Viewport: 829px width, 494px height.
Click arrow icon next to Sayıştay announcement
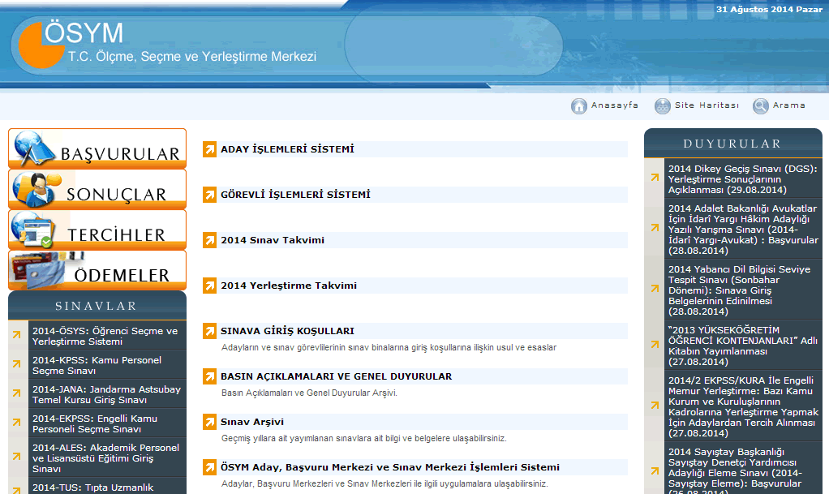pyautogui.click(x=655, y=470)
